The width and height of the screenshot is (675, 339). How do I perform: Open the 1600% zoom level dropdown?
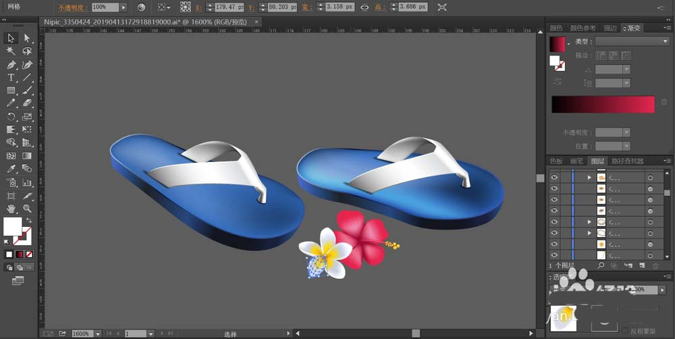pyautogui.click(x=98, y=334)
